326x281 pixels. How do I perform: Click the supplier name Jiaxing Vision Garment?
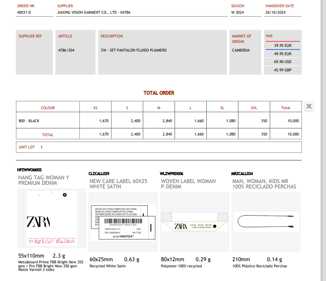click(x=94, y=12)
